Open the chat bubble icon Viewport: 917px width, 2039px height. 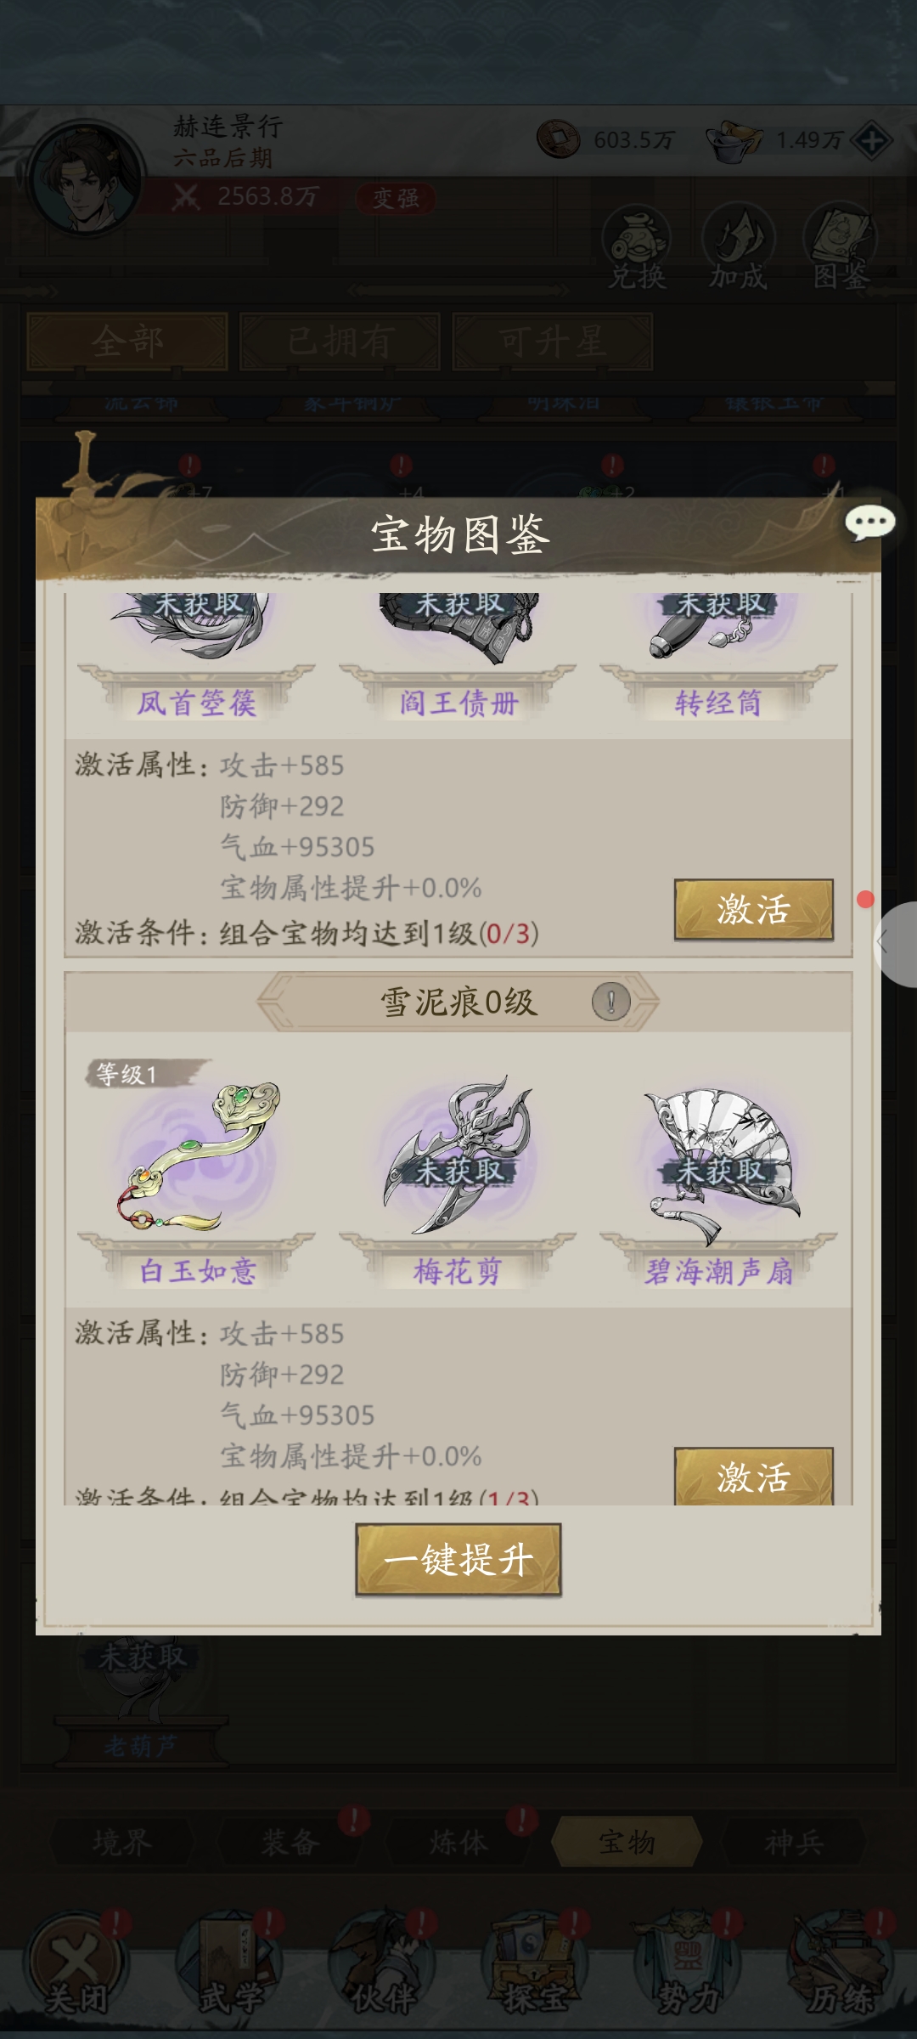point(869,522)
